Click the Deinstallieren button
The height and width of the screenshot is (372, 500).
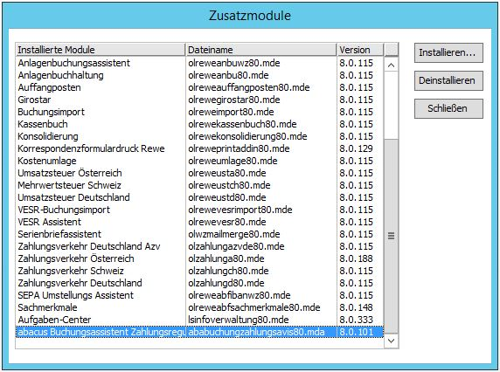click(x=448, y=80)
